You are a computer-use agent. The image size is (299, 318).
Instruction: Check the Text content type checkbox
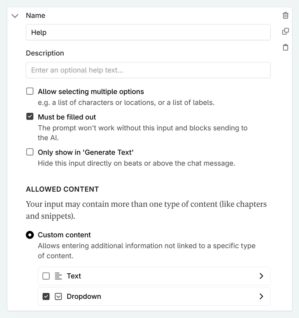pyautogui.click(x=46, y=276)
